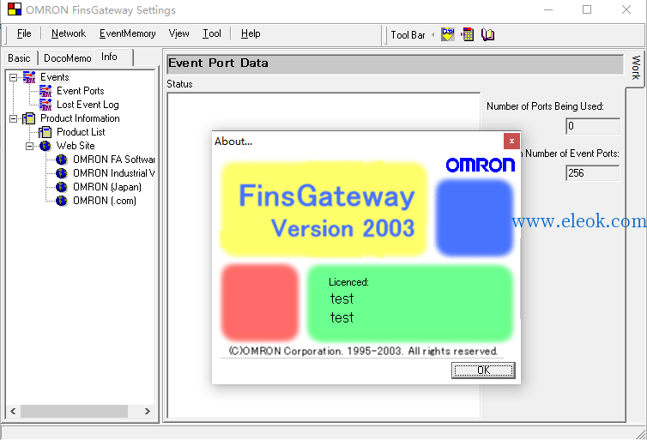Image resolution: width=647 pixels, height=440 pixels.
Task: Click the open book toolbar icon
Action: tap(487, 34)
